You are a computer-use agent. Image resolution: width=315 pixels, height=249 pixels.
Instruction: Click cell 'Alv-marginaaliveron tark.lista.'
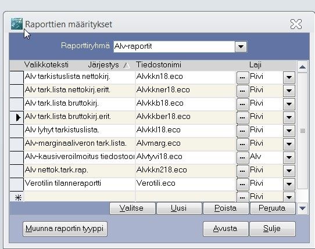coord(80,144)
